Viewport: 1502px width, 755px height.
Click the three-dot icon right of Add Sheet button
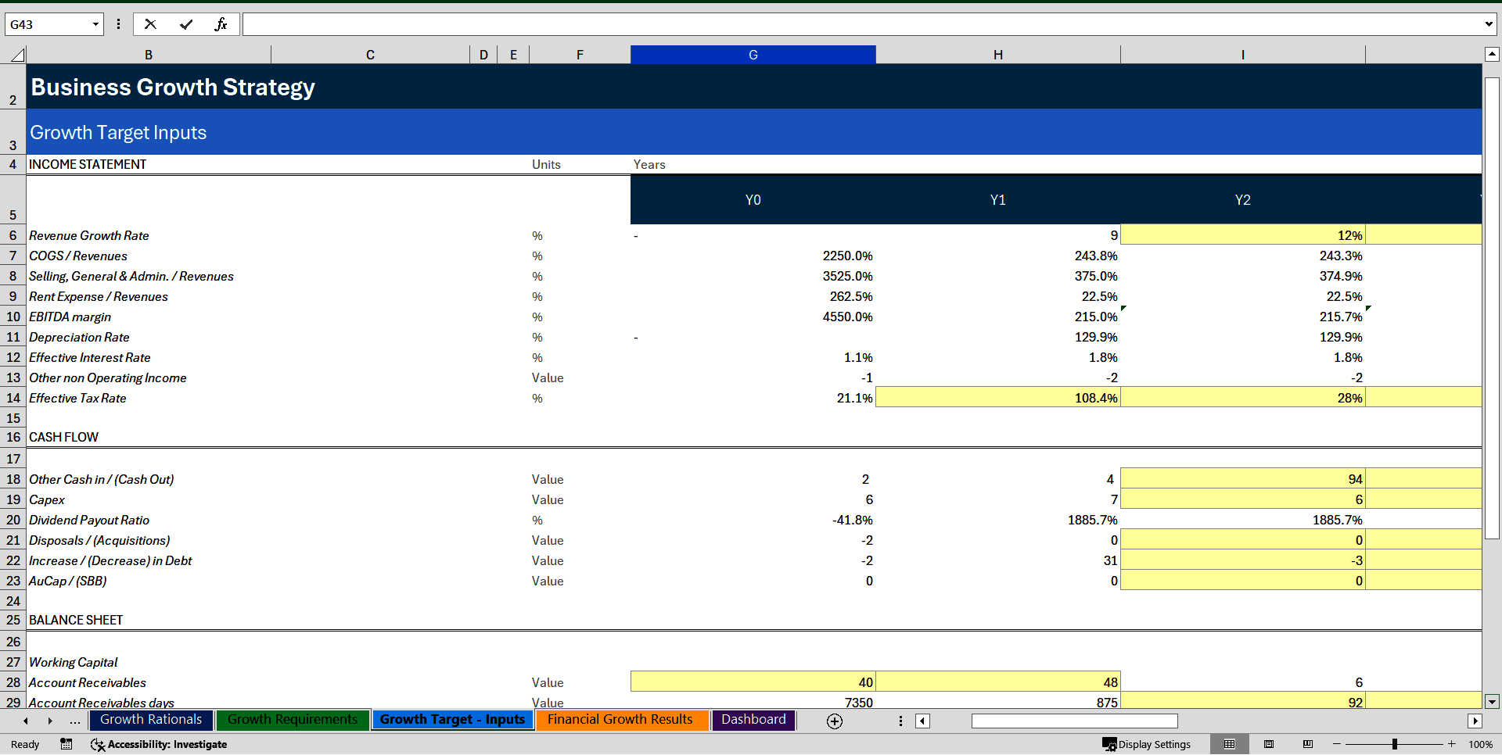(900, 721)
